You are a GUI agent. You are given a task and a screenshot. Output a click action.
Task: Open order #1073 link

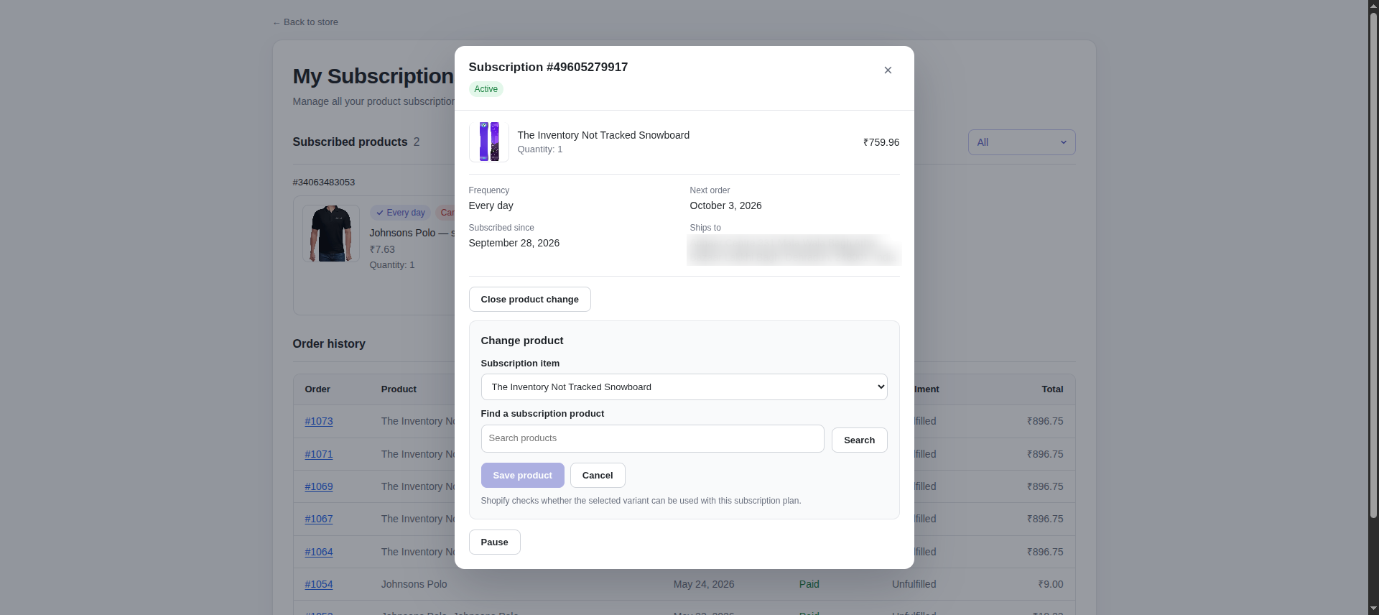319,422
